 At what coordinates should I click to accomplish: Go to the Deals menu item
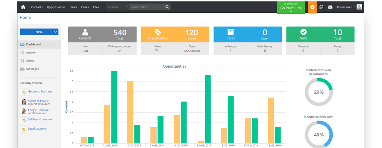click(x=73, y=7)
